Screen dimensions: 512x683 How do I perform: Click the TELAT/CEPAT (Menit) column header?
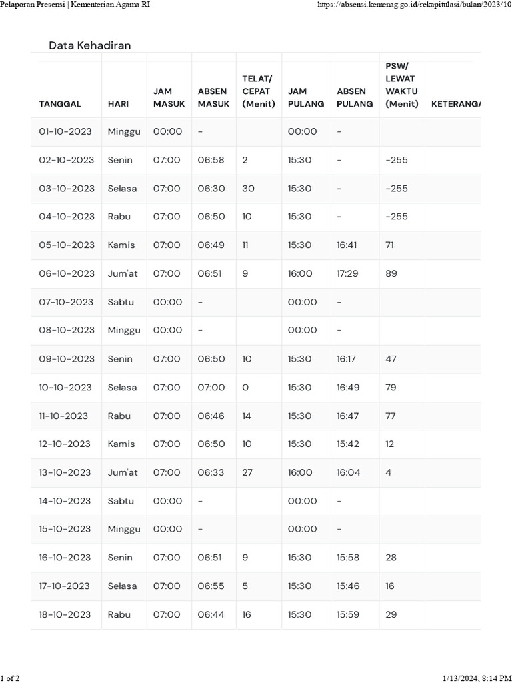tap(259, 91)
